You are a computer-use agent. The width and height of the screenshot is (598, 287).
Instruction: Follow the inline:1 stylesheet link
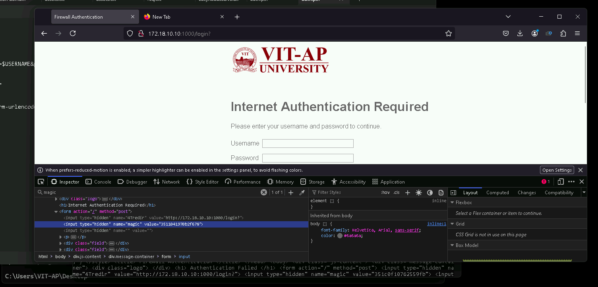[x=436, y=224]
